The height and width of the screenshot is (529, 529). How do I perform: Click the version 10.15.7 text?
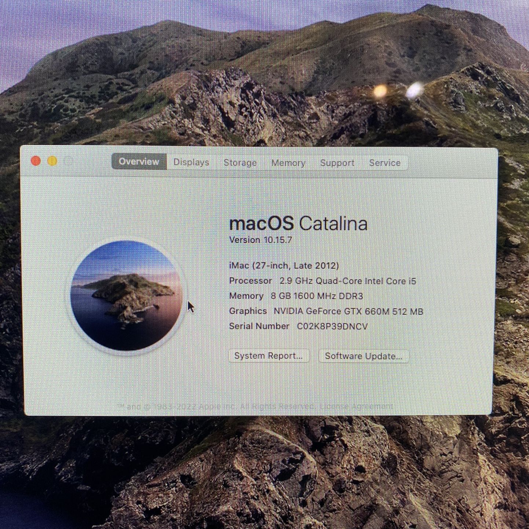point(261,240)
